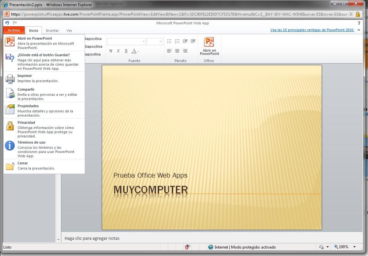Click the MUYCOMPUTER slide title
Viewport: 368px width, 256px height.
[151, 190]
